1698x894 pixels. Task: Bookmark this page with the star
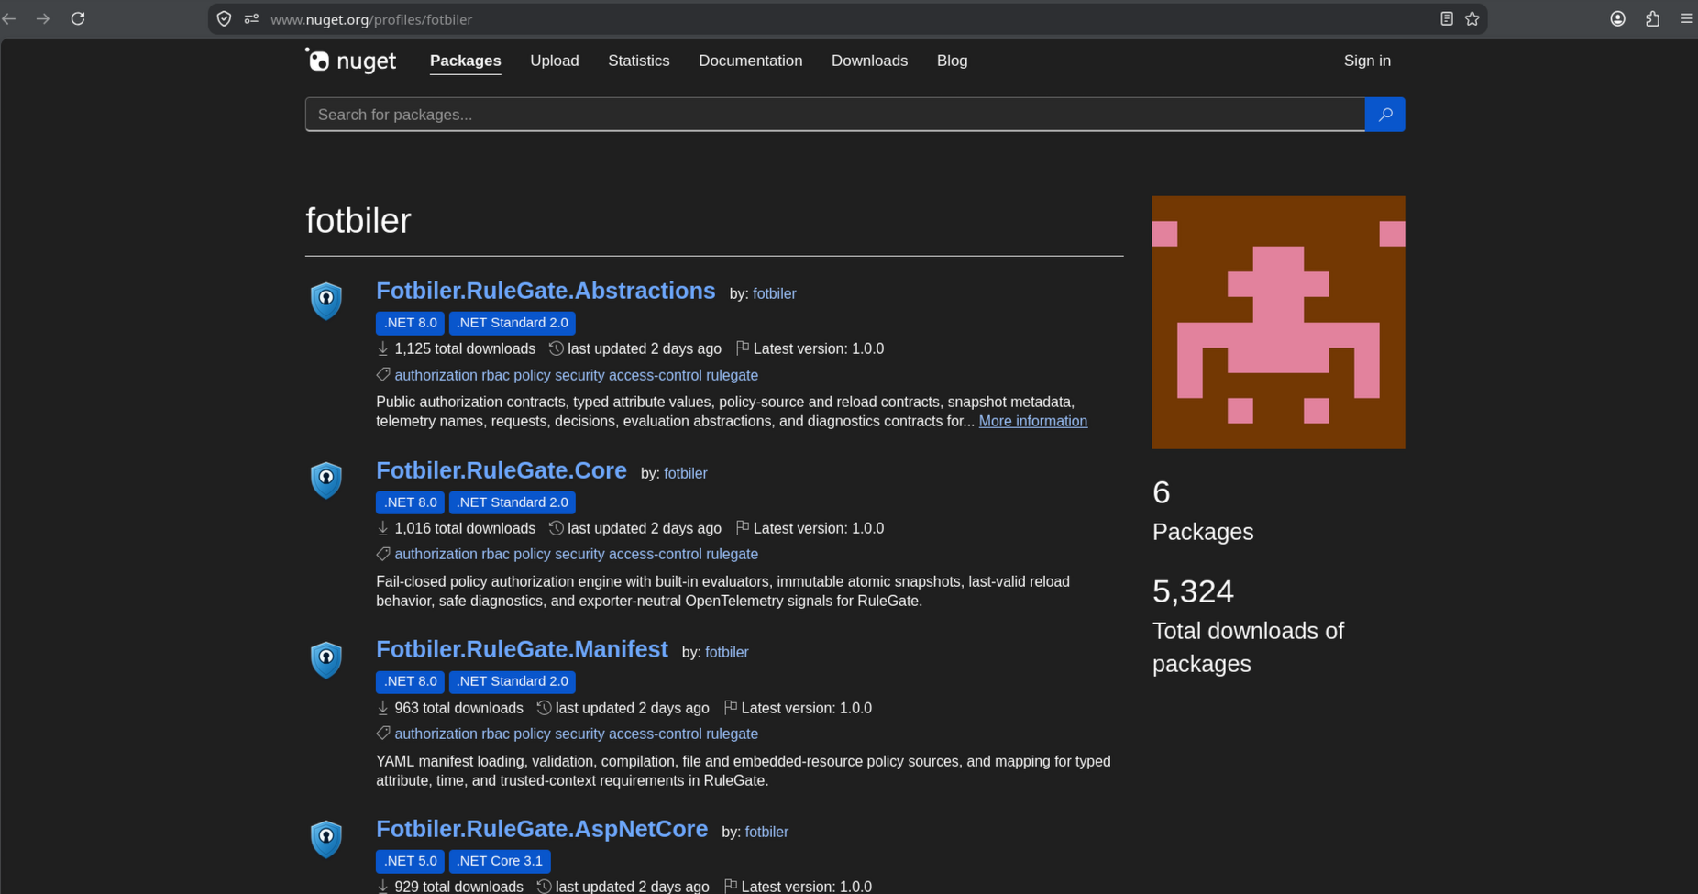pyautogui.click(x=1472, y=18)
